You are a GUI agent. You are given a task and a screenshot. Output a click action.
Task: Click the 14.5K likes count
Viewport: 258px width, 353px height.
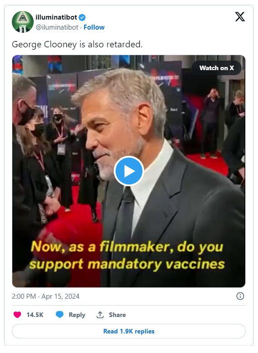[35, 315]
